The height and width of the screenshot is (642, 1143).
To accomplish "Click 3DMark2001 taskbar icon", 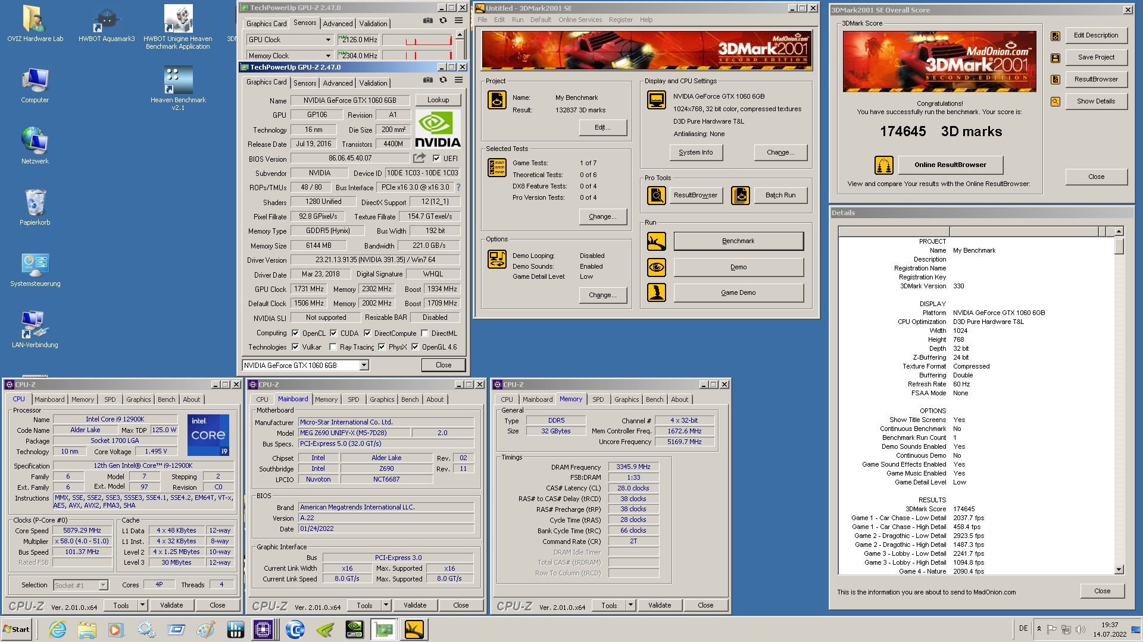I will click(414, 630).
